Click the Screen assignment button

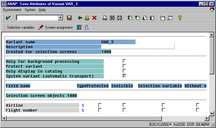[x=56, y=27]
